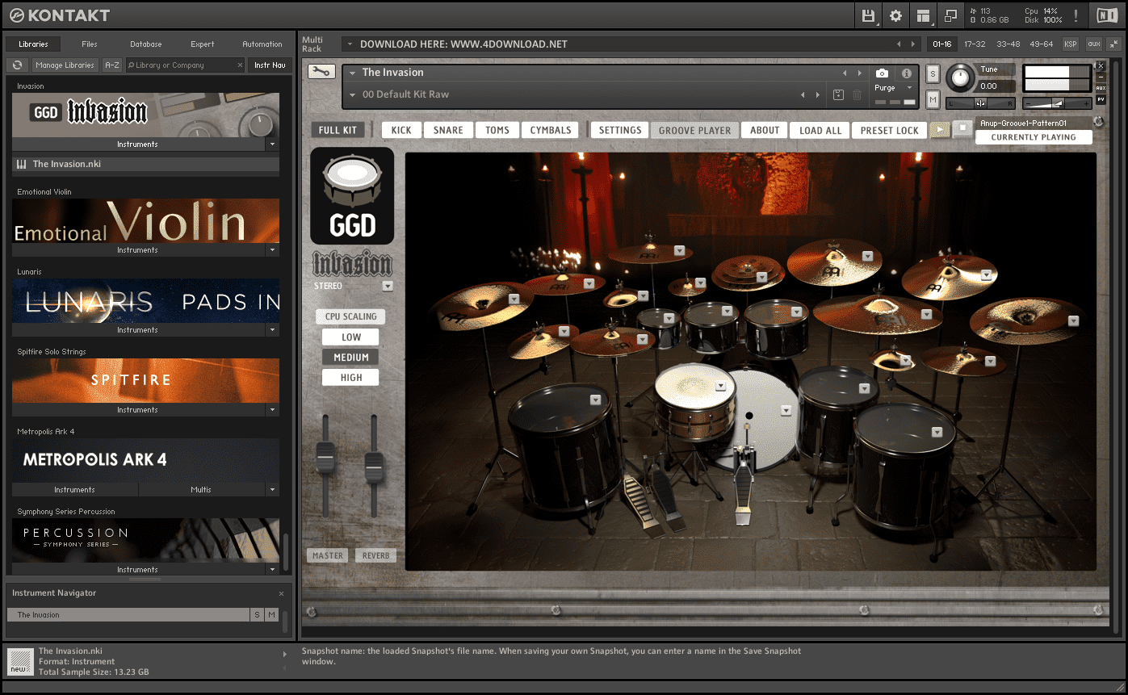Screen dimensions: 1128x695
Task: Click the Library or Company search field
Action: point(185,65)
